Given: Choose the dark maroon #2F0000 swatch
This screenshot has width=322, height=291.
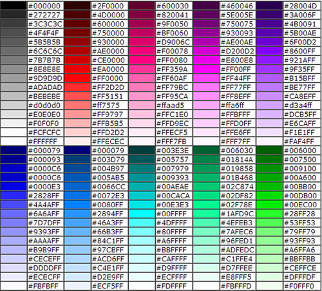Looking at the screenshot, I should click(77, 6).
